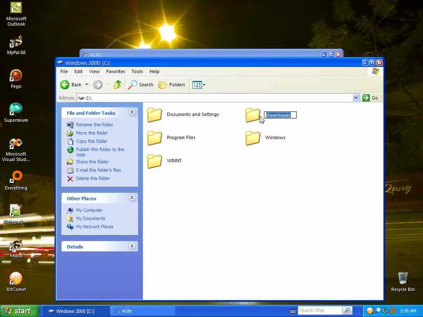Collapse the Other Places panel

tap(132, 198)
